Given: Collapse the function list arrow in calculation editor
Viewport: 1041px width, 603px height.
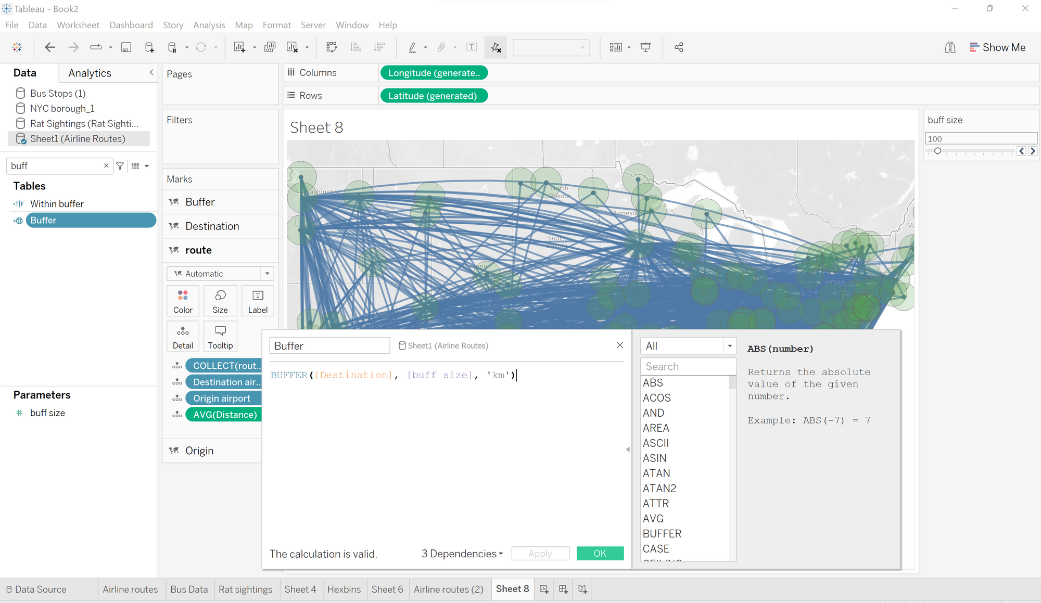Looking at the screenshot, I should [628, 449].
